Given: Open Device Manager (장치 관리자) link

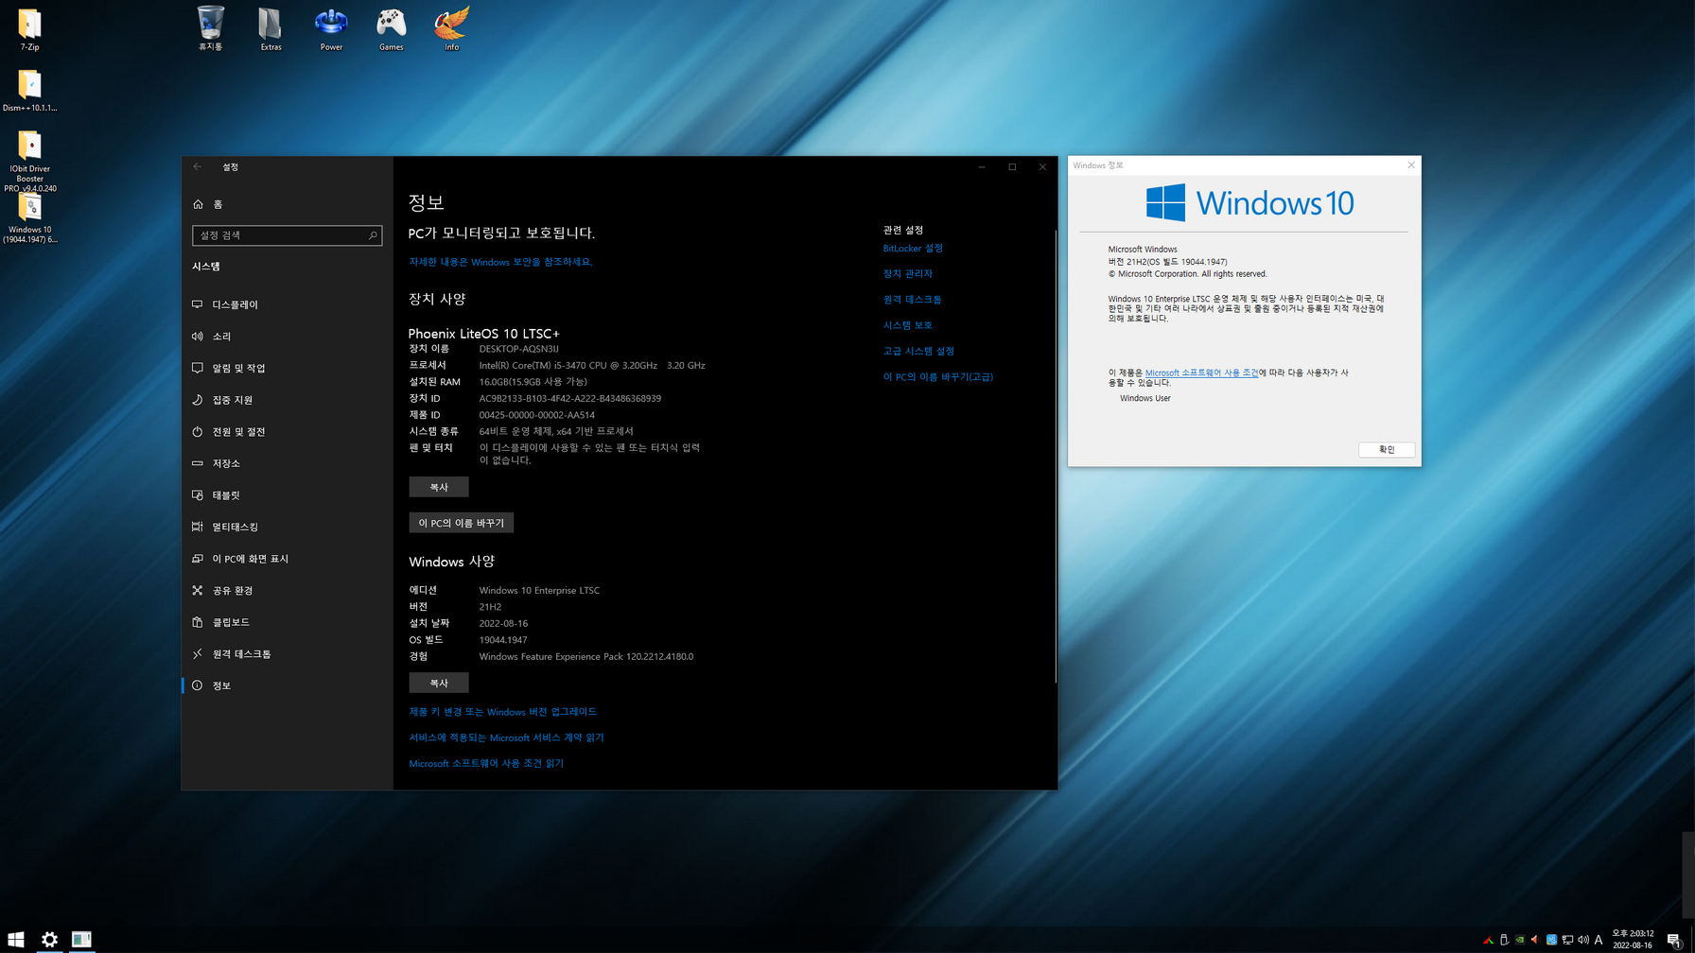Looking at the screenshot, I should [x=908, y=274].
